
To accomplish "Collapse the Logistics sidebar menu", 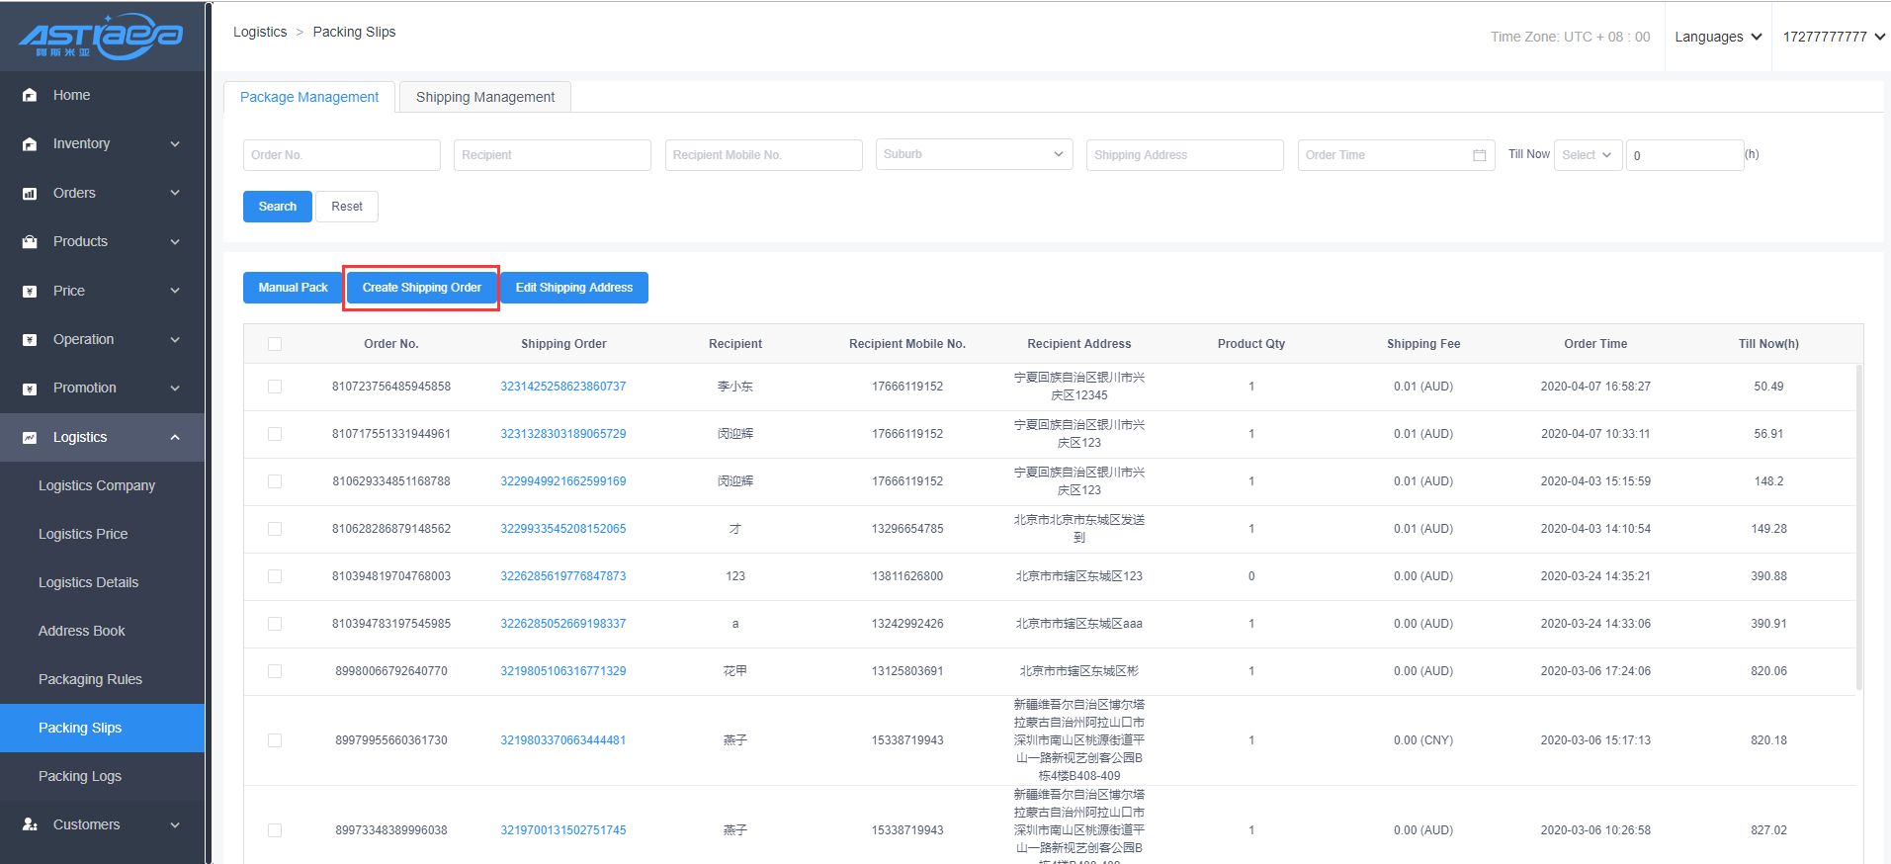I will 175,437.
